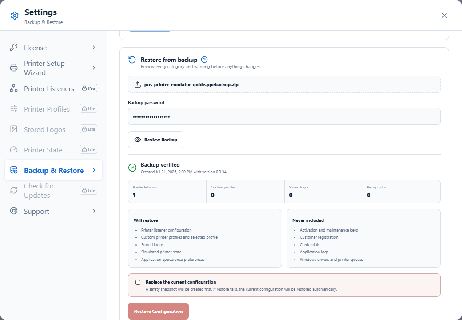The height and width of the screenshot is (320, 462).
Task: Click the Receipt jobs count card
Action: [x=401, y=192]
